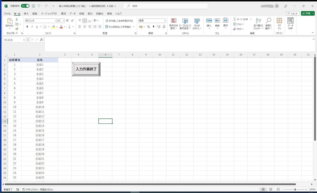The height and width of the screenshot is (193, 317).
Task: Open Sort and Filter (並べ替えとフィルター) menu
Action: (x=259, y=24)
